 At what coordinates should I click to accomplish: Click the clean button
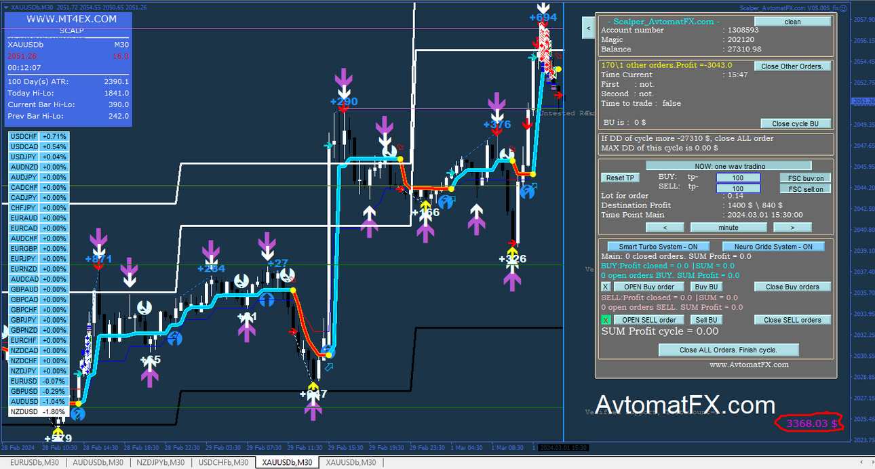(x=792, y=22)
